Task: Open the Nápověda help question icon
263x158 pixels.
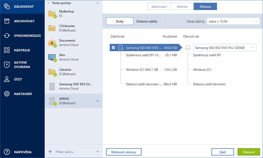Action: [7, 152]
